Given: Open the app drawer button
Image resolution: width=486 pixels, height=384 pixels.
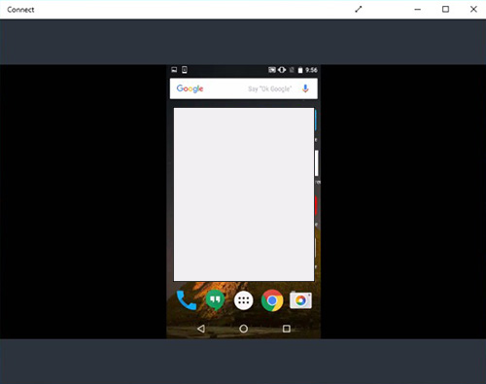Looking at the screenshot, I should pos(244,300).
